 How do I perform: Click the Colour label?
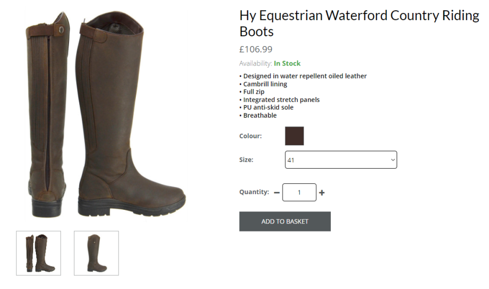[x=250, y=136]
